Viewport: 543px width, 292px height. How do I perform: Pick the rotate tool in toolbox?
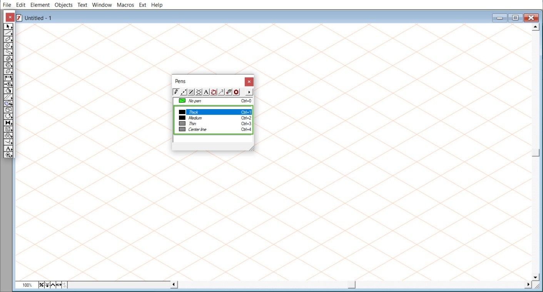click(x=8, y=116)
